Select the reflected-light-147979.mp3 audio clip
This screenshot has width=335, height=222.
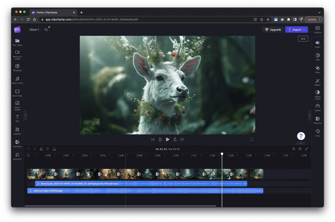pos(144,190)
